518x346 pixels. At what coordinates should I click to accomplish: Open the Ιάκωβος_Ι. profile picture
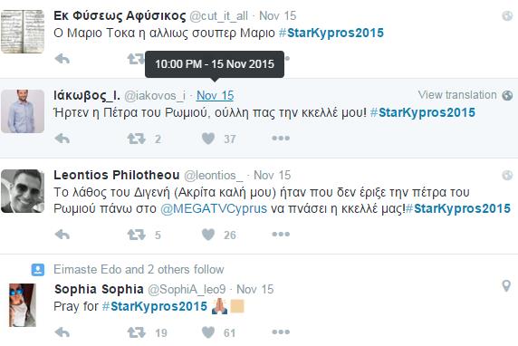coord(23,111)
